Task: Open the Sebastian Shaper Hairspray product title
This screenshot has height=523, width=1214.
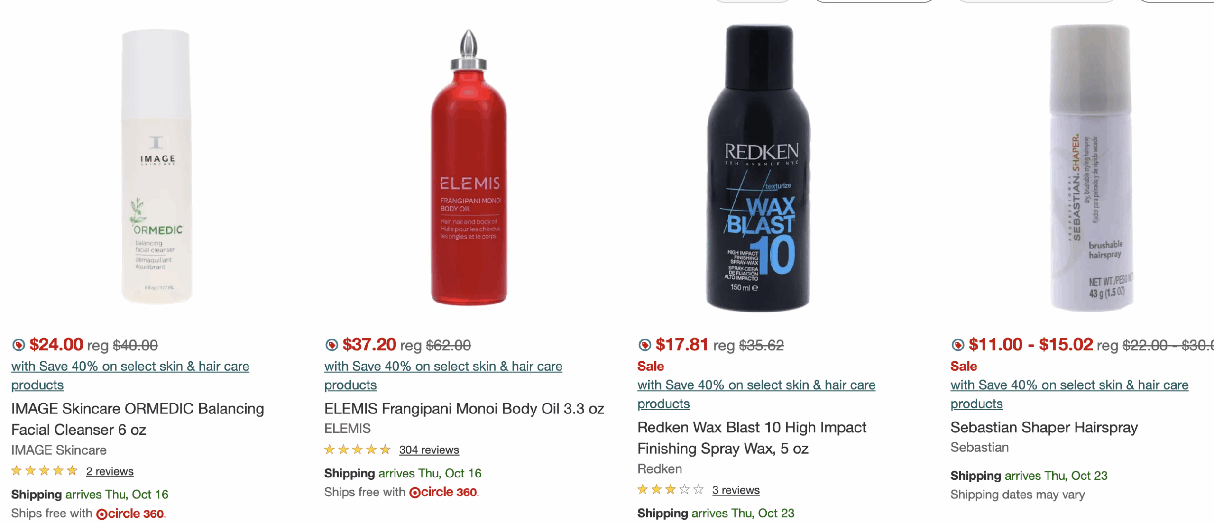Action: [x=1044, y=427]
